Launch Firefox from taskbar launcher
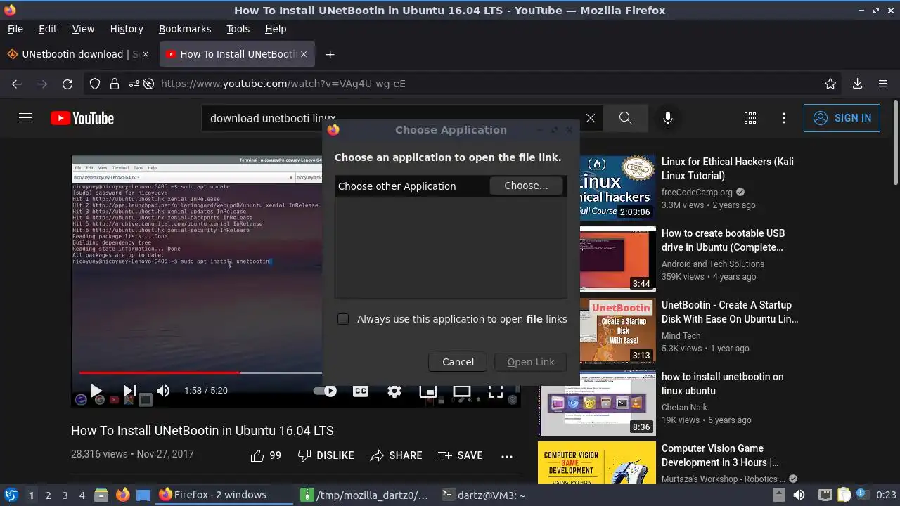Image resolution: width=900 pixels, height=506 pixels. [122, 495]
